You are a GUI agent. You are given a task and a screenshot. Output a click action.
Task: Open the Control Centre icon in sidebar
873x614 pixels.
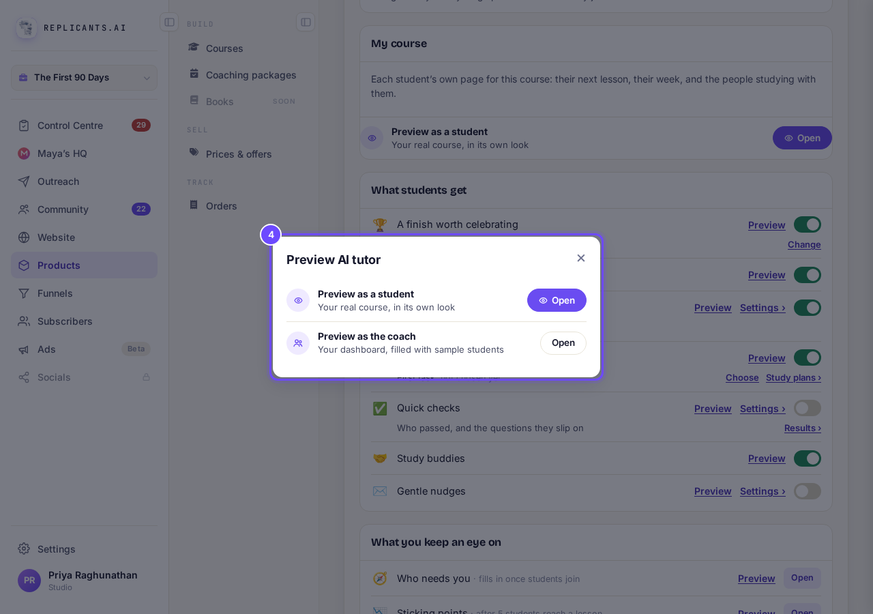tap(24, 126)
